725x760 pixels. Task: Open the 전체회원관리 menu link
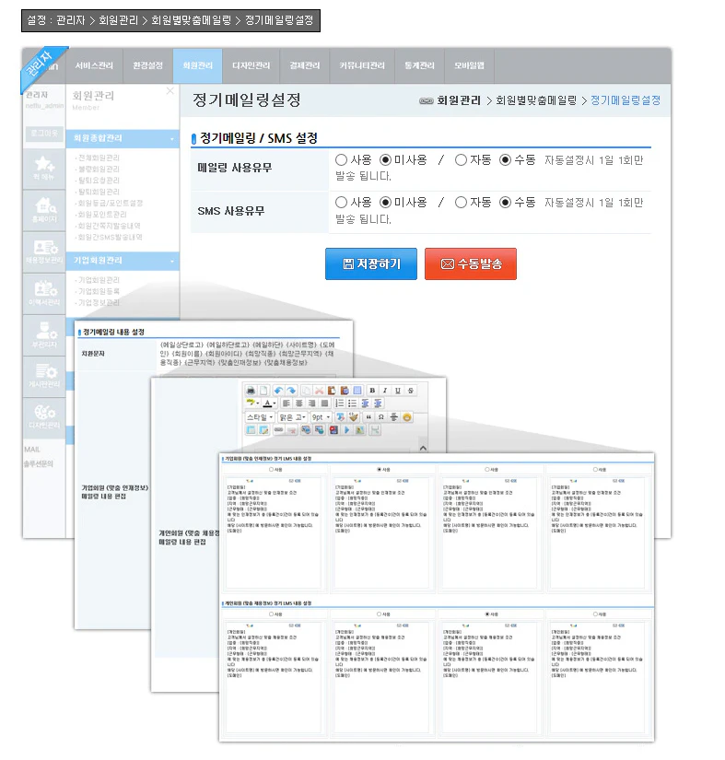pos(99,158)
